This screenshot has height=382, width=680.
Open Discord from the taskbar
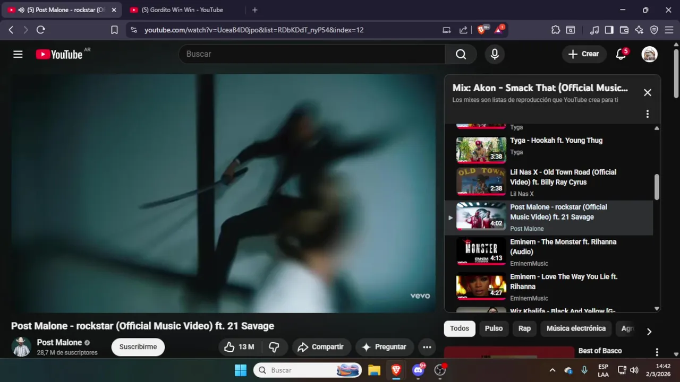[418, 370]
